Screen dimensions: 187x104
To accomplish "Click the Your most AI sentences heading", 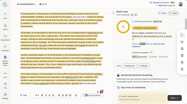I will (133, 88).
